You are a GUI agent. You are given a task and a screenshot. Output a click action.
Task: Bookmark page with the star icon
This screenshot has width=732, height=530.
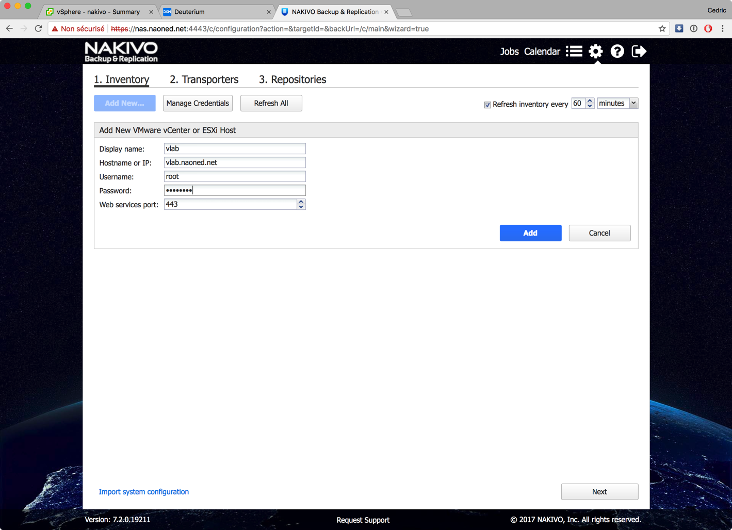[x=662, y=29]
